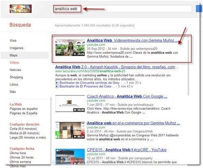
Task: Filter by Páginas en español
Action: coord(24,109)
